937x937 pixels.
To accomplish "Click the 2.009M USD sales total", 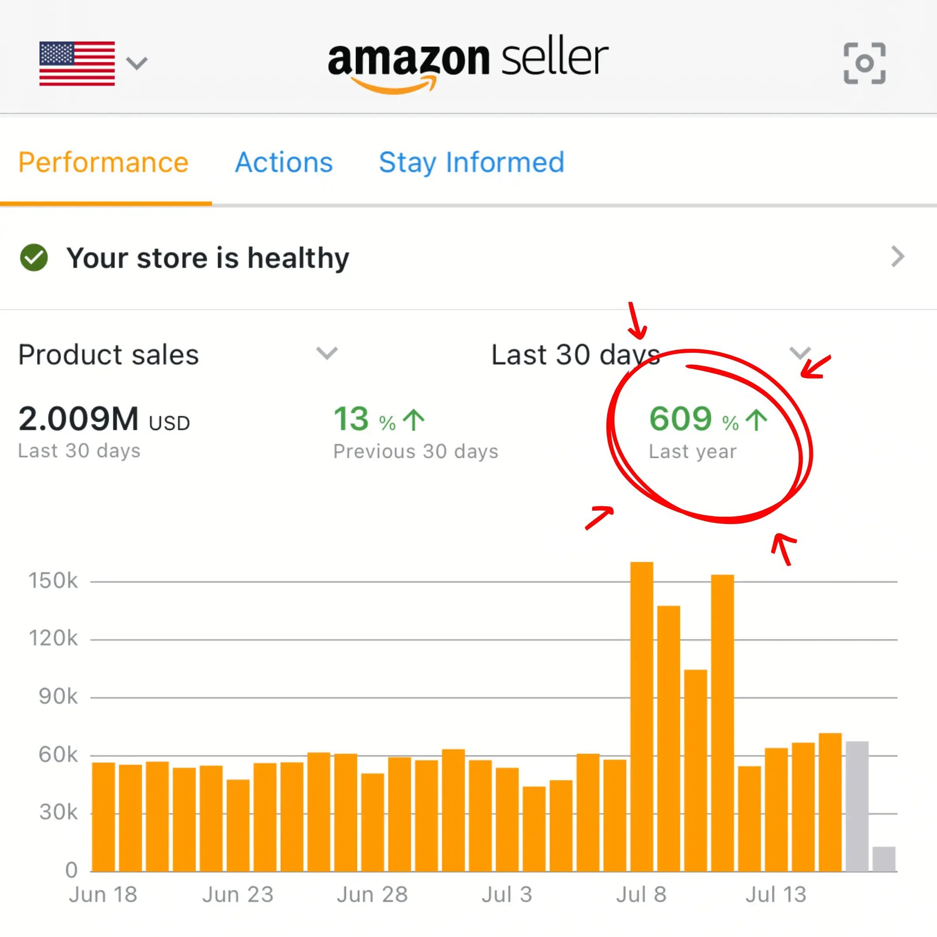I will [104, 419].
